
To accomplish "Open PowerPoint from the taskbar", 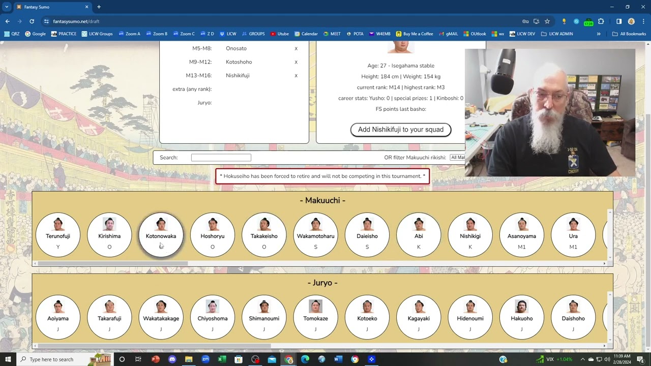I will coord(156,359).
